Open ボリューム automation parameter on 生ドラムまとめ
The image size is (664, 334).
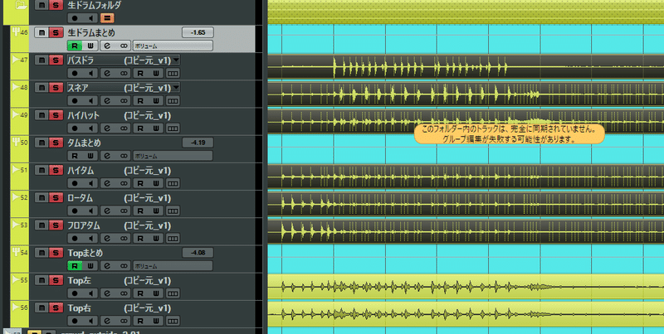(x=173, y=46)
